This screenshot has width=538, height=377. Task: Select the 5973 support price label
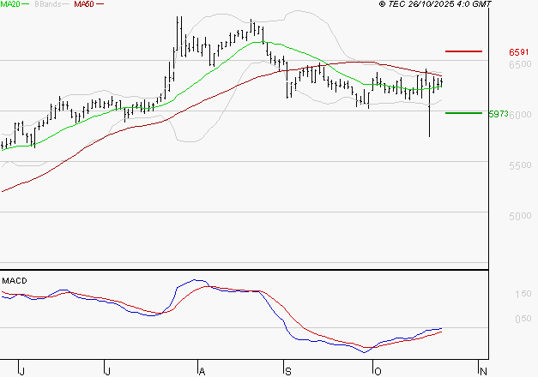click(498, 113)
